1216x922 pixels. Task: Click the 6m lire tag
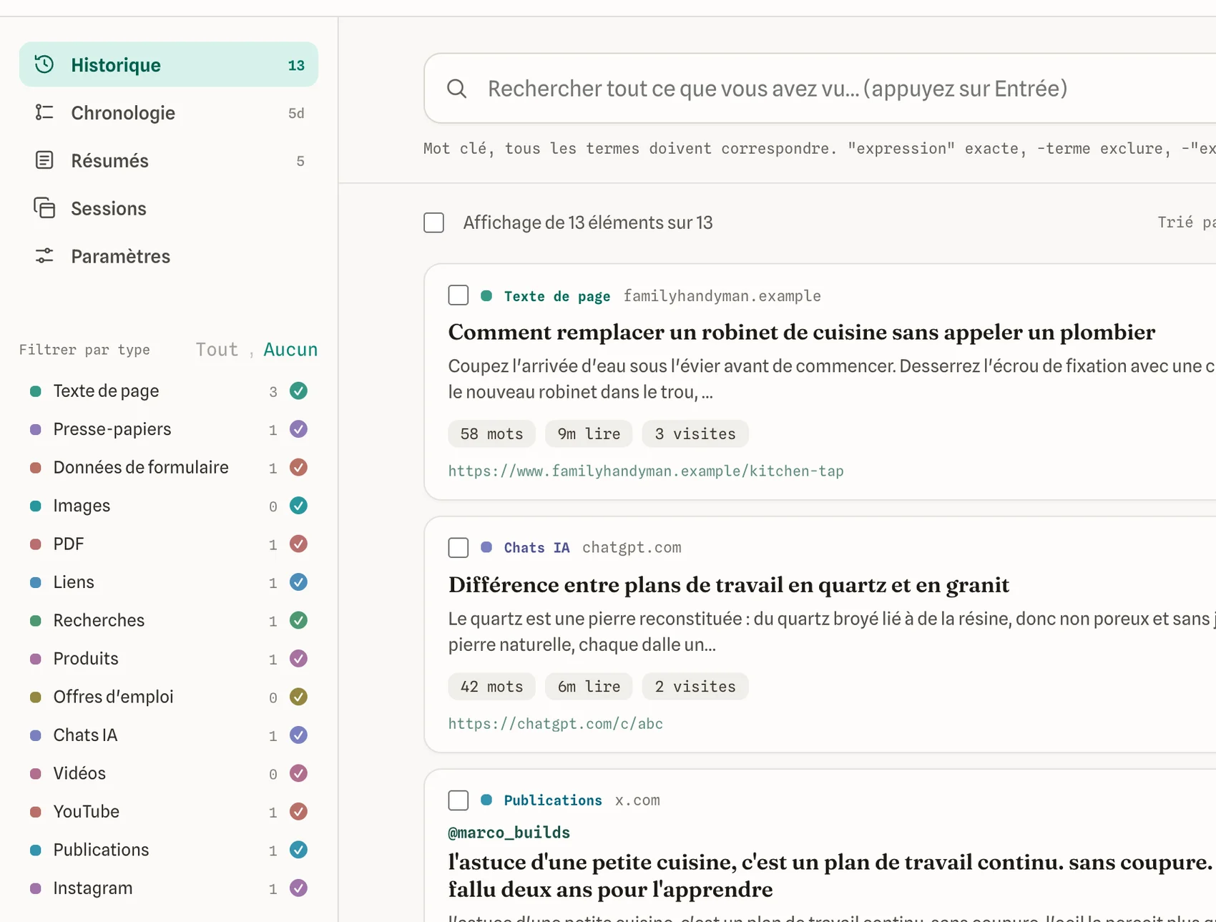click(589, 686)
